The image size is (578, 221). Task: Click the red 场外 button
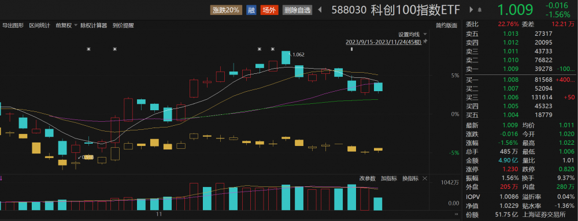pyautogui.click(x=269, y=10)
